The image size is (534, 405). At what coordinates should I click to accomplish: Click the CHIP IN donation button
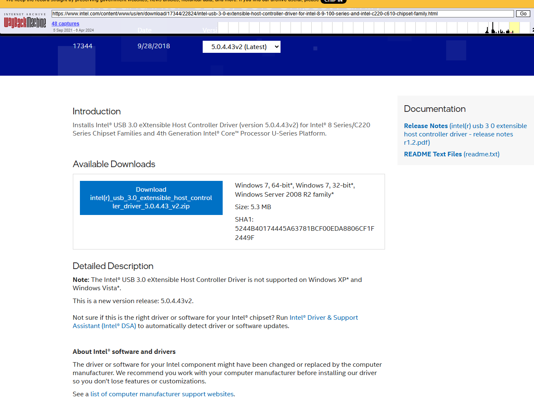334,1
